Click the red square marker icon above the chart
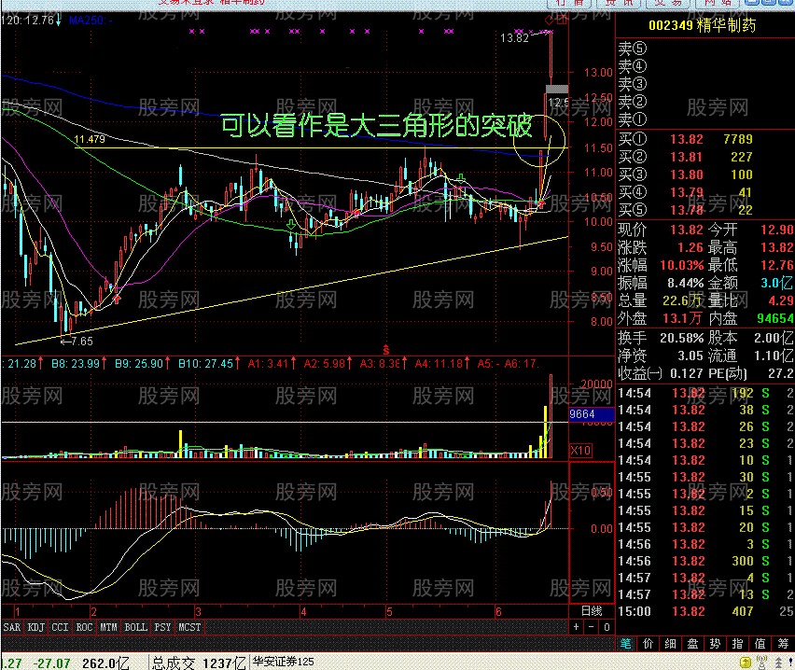This screenshot has height=670, width=795. point(563,21)
